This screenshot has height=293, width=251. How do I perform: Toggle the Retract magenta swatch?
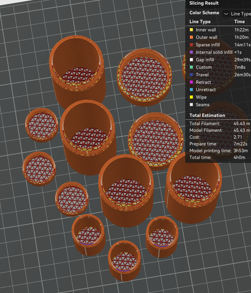coord(191,82)
